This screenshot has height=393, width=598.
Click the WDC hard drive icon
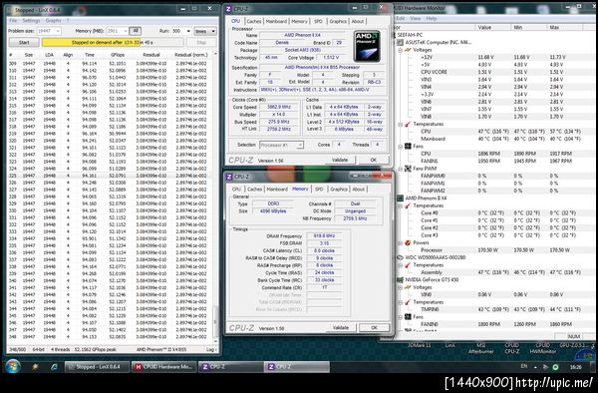pyautogui.click(x=400, y=257)
